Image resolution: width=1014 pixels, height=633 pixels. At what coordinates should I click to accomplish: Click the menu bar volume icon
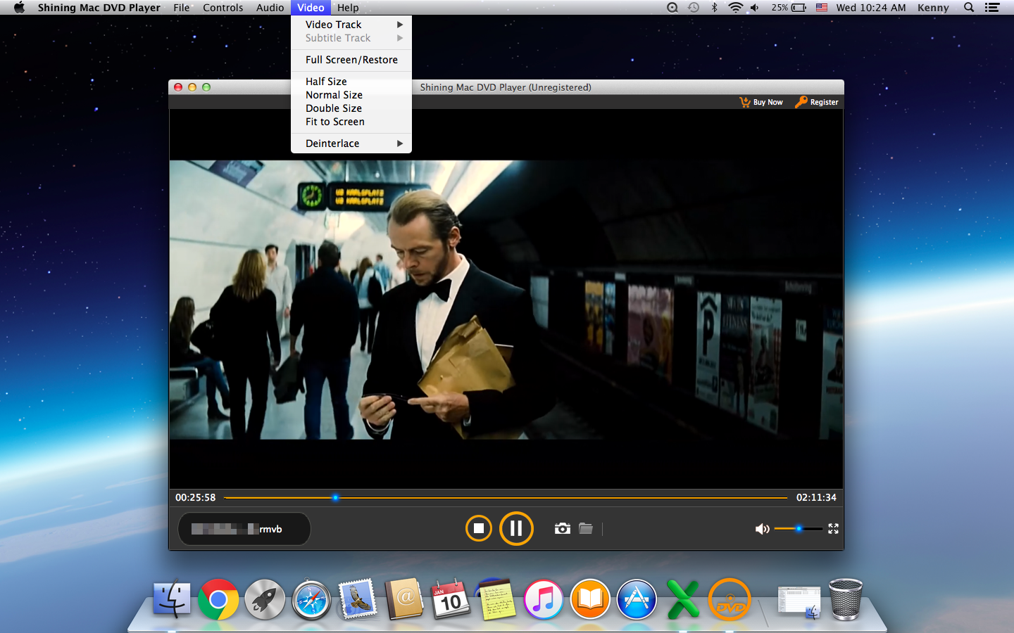coord(755,8)
